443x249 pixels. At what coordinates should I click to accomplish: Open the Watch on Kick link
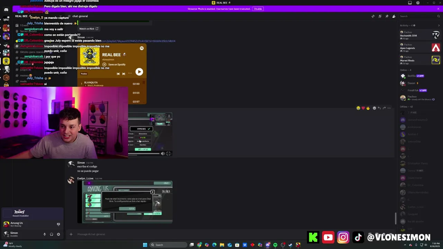click(x=89, y=29)
